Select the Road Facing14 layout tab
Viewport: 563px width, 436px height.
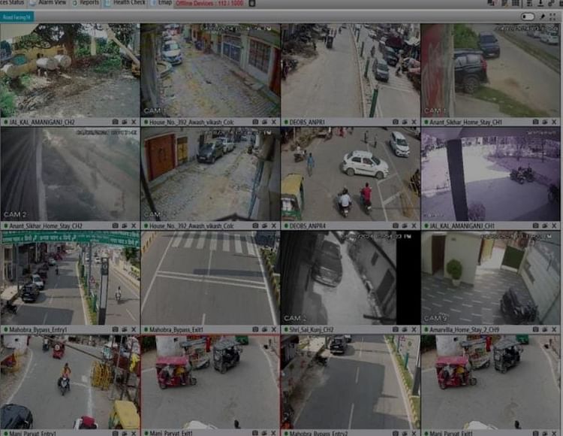17,17
